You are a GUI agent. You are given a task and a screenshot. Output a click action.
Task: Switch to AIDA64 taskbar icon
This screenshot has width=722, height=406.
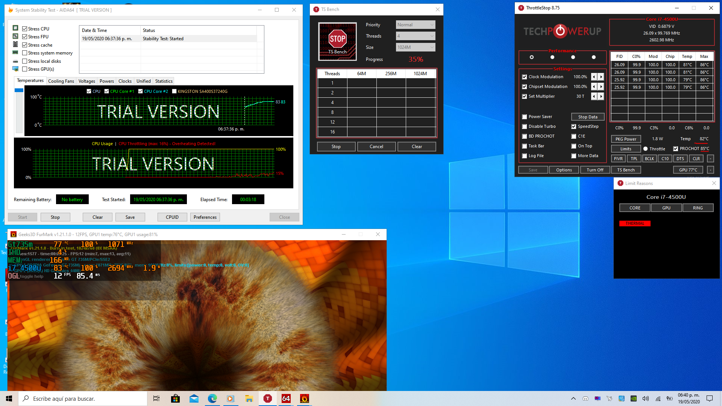[x=286, y=398]
